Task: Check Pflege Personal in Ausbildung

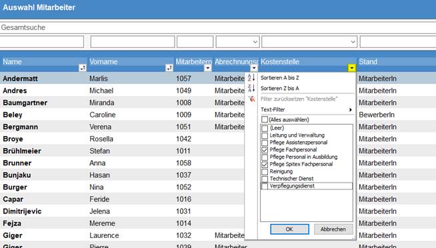Action: (x=265, y=157)
